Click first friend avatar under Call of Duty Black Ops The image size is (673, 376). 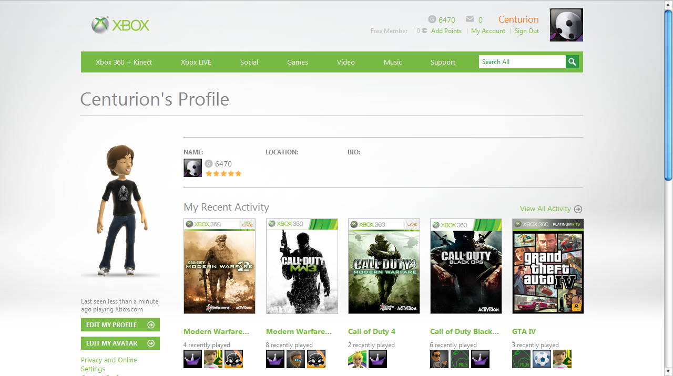pos(439,359)
